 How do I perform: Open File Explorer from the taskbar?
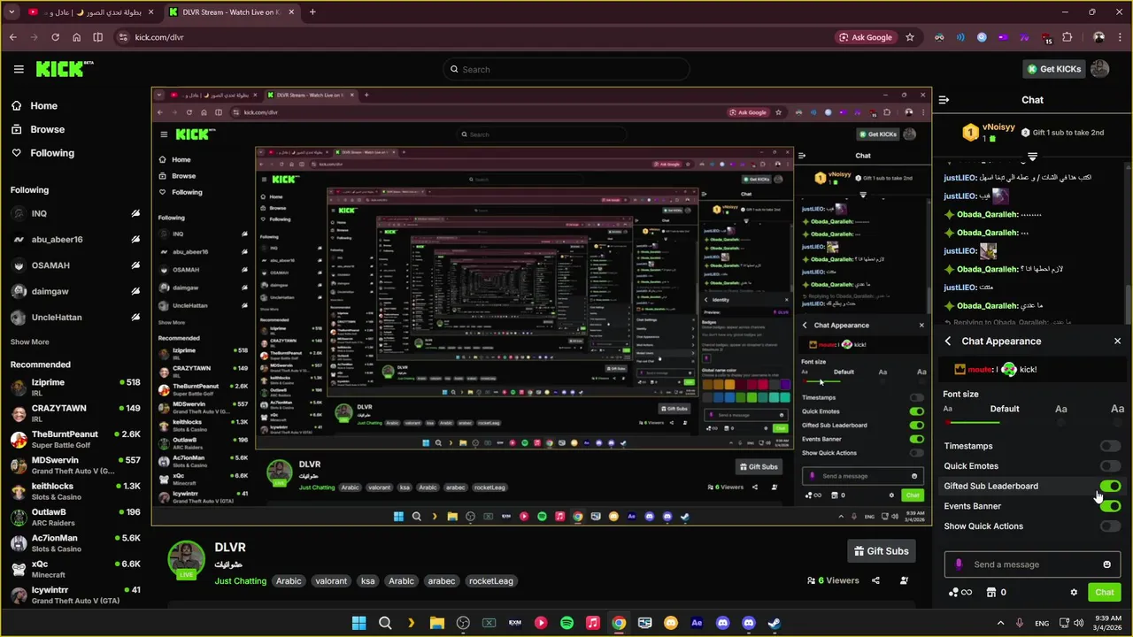pyautogui.click(x=437, y=623)
